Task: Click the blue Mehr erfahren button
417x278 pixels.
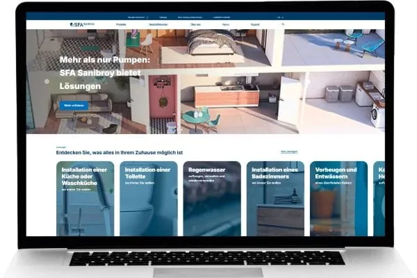Action: tap(74, 106)
